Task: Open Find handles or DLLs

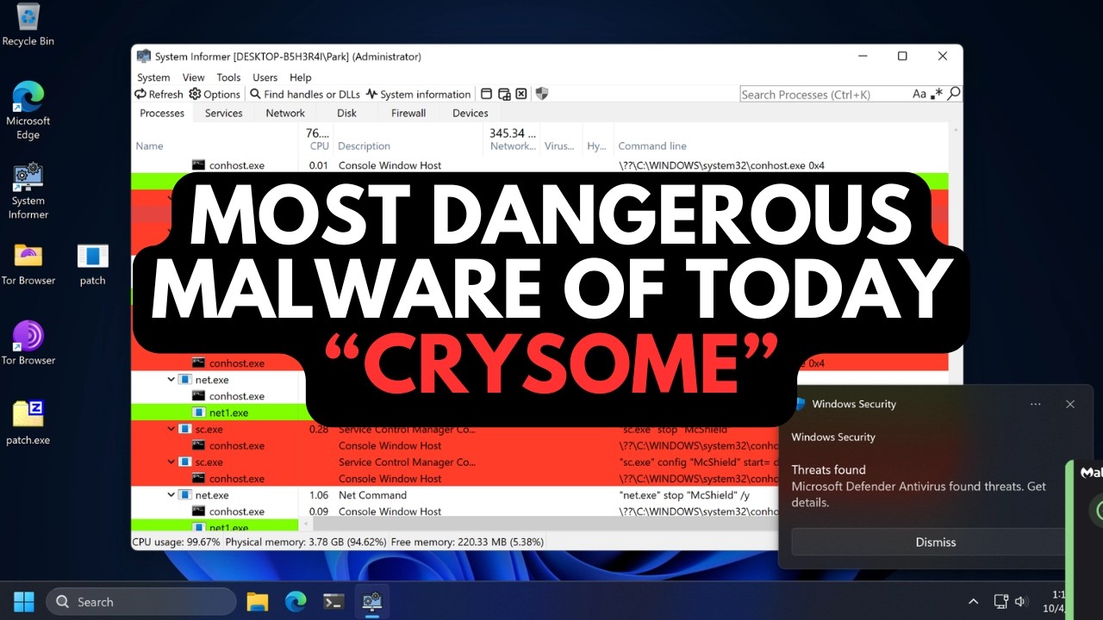Action: 304,94
